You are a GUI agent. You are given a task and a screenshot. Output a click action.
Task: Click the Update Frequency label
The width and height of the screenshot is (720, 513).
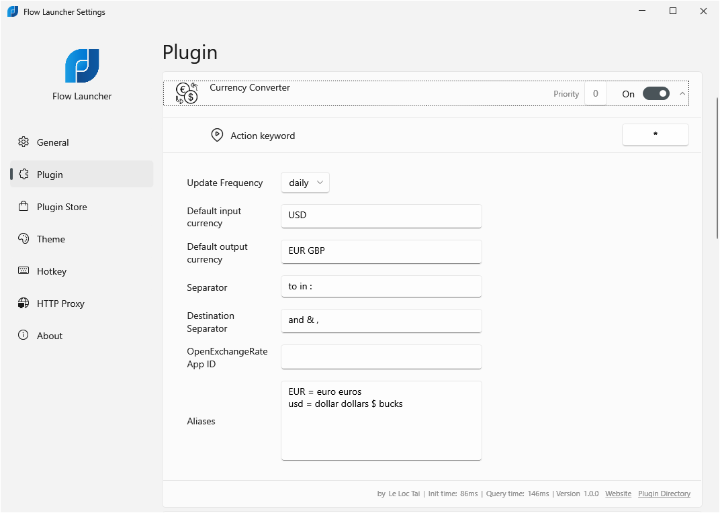pos(224,183)
